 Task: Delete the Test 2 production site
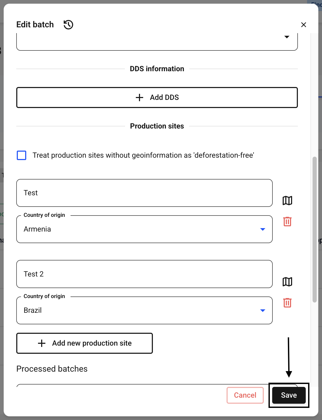tap(287, 303)
